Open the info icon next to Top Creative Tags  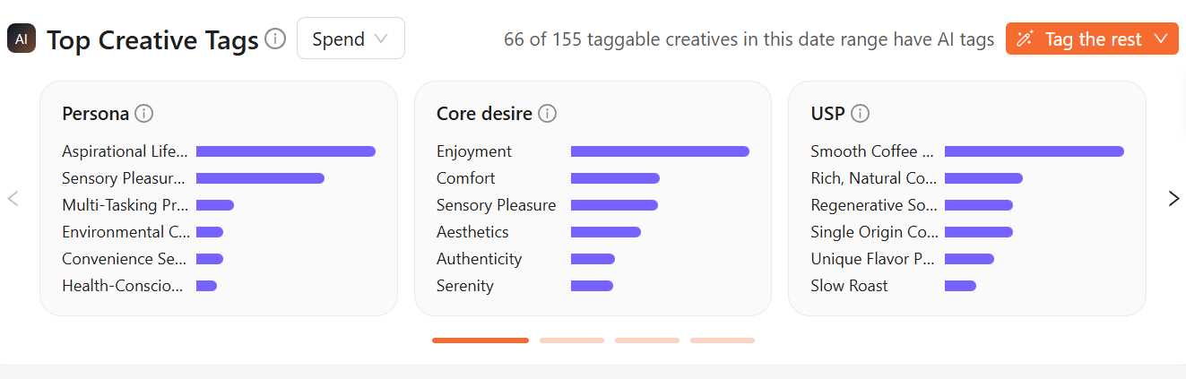point(276,39)
